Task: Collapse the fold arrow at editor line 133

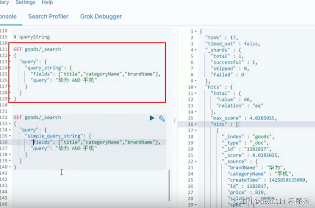Action: [9, 124]
